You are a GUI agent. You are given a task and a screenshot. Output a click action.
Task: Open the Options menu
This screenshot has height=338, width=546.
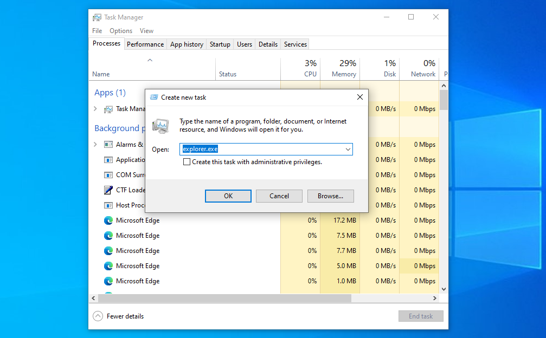click(x=120, y=30)
